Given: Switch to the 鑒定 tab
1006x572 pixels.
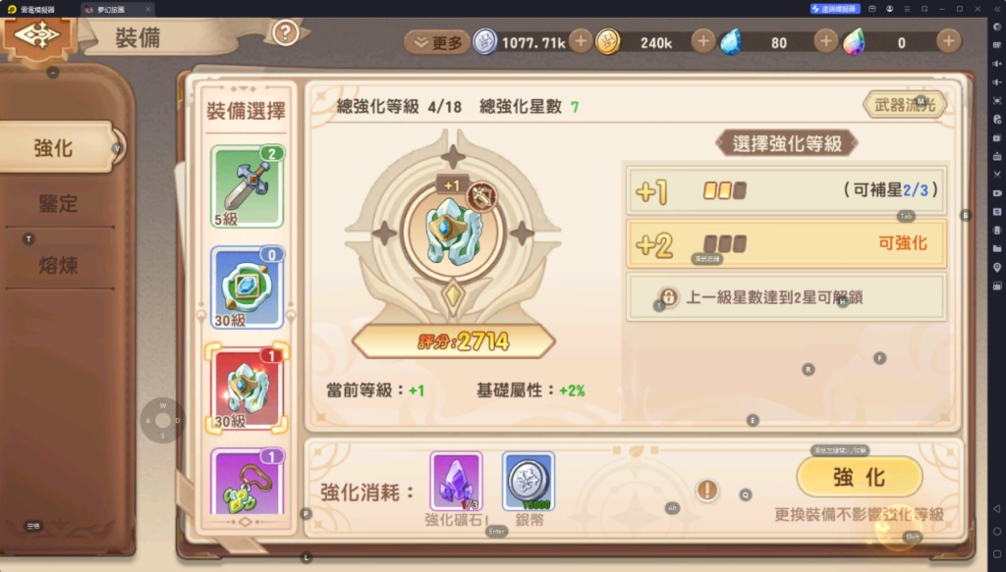Looking at the screenshot, I should coord(58,204).
